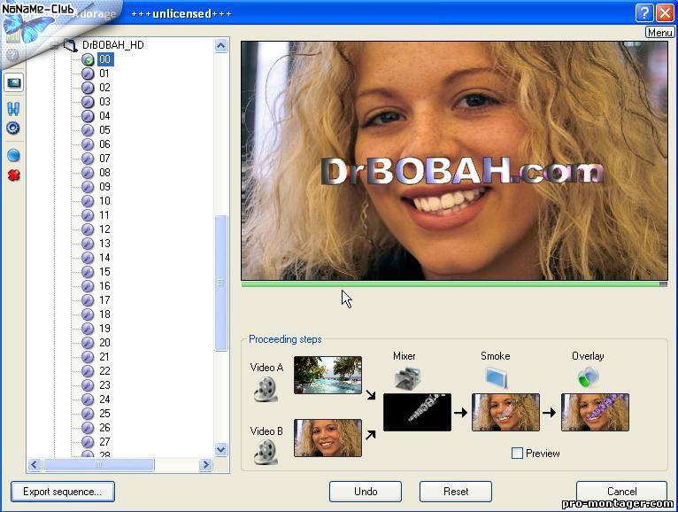This screenshot has width=678, height=512.
Task: Click the Mixer step icon
Action: 407,378
